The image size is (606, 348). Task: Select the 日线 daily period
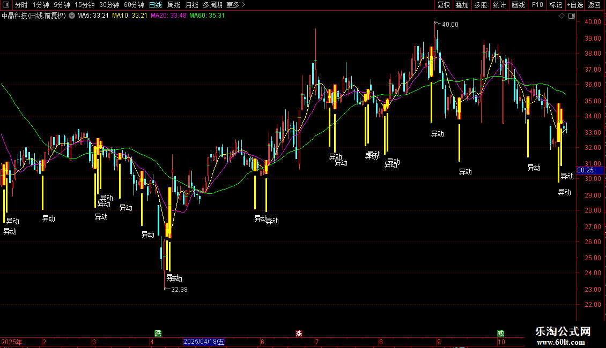click(156, 5)
